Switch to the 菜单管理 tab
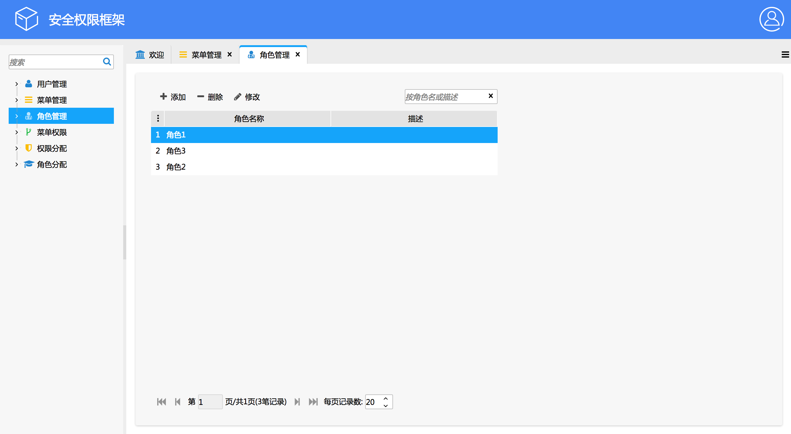The width and height of the screenshot is (791, 434). pos(206,55)
